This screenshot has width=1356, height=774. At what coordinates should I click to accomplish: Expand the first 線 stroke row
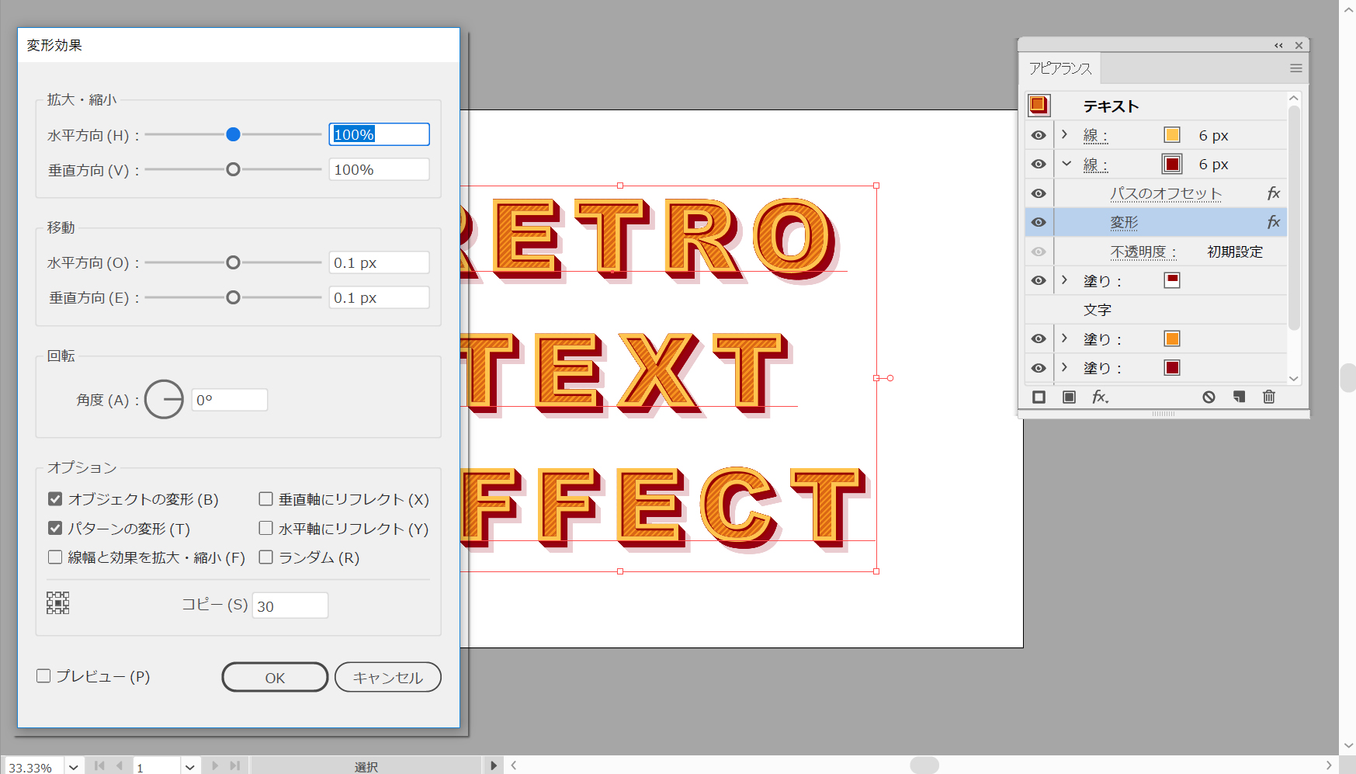[x=1065, y=135]
